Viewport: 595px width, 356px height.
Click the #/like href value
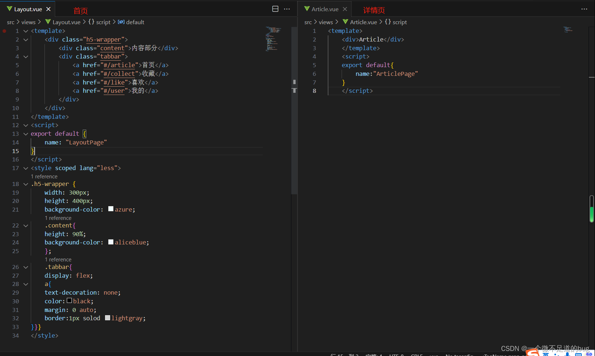(114, 82)
